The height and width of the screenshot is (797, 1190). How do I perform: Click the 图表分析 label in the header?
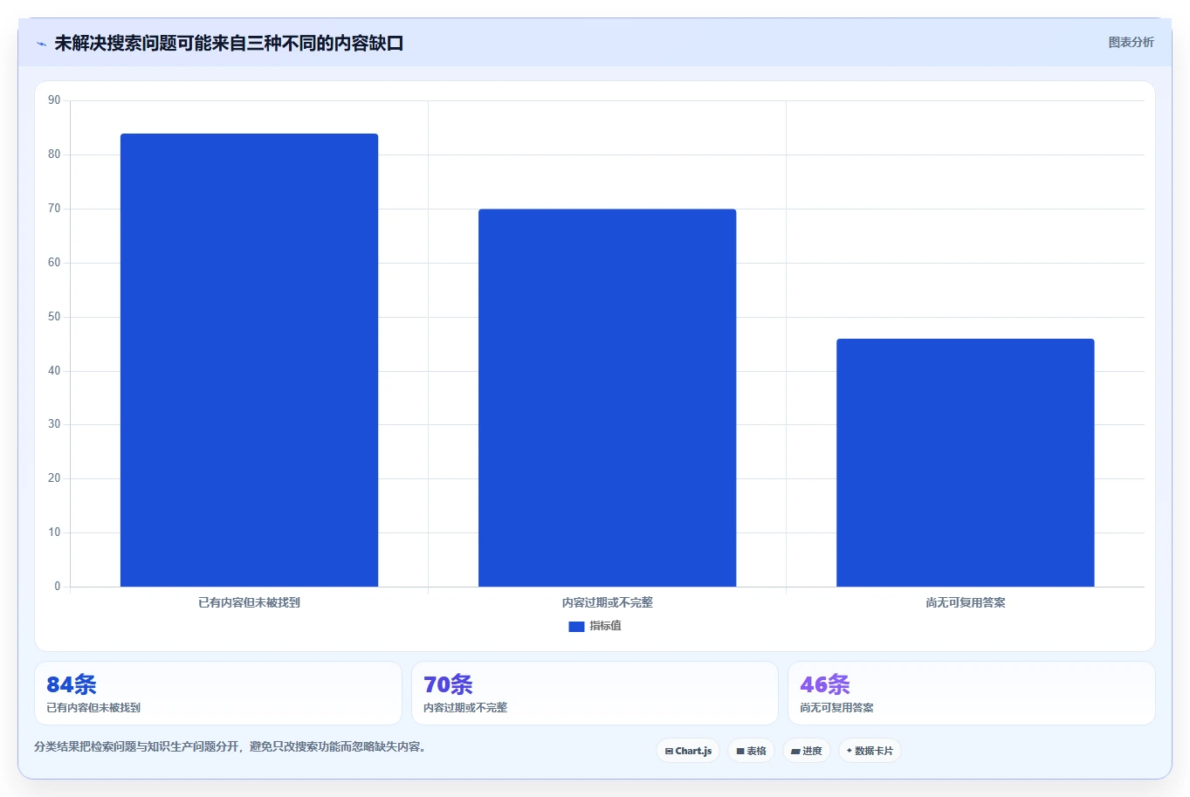point(1131,42)
